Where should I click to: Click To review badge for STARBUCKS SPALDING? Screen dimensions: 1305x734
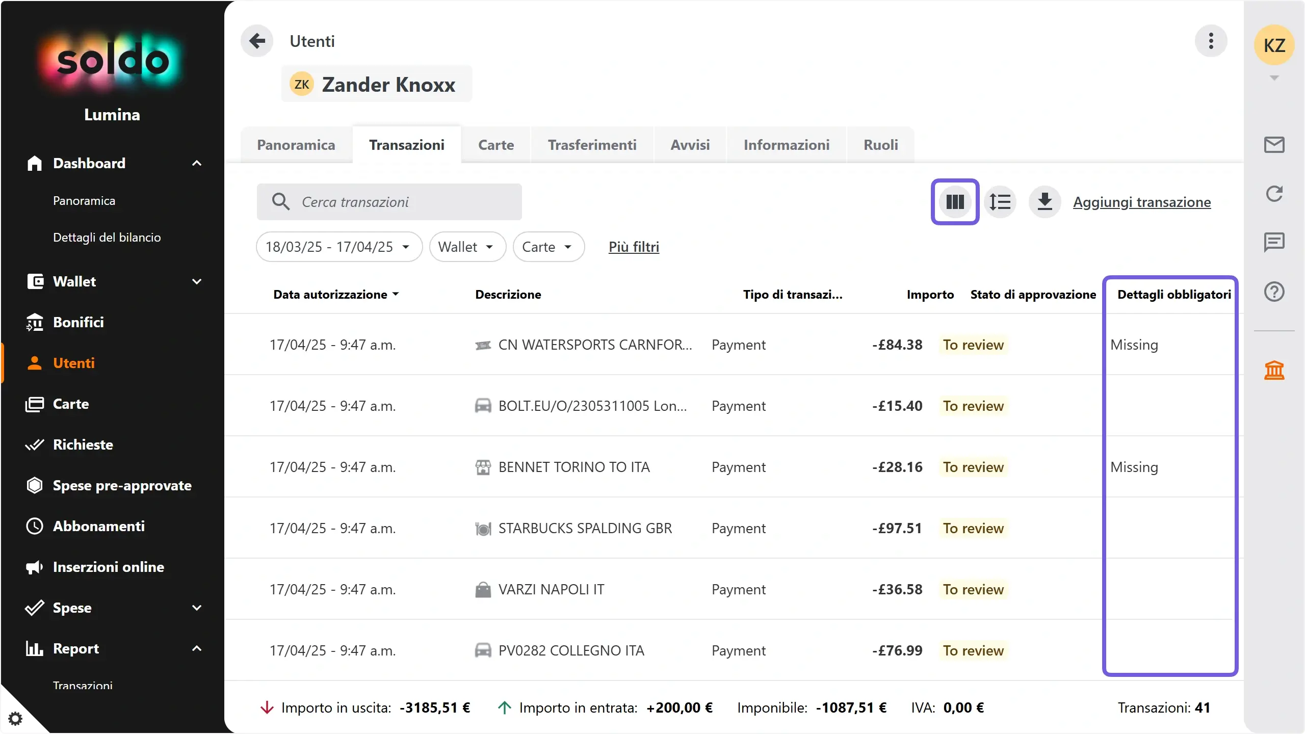(x=973, y=529)
